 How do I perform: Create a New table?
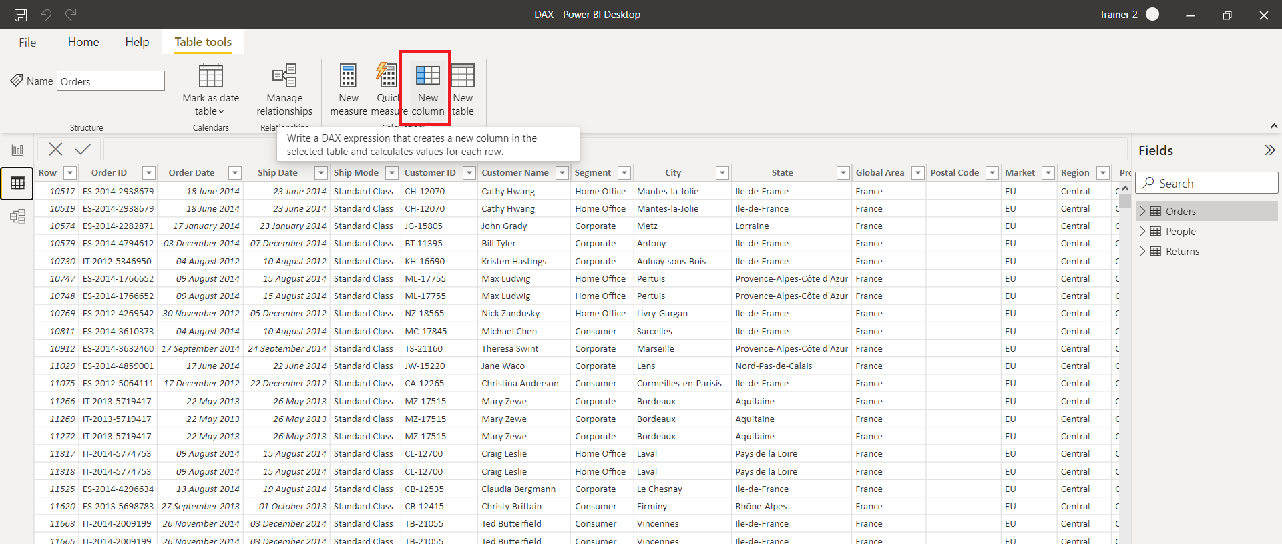point(463,90)
